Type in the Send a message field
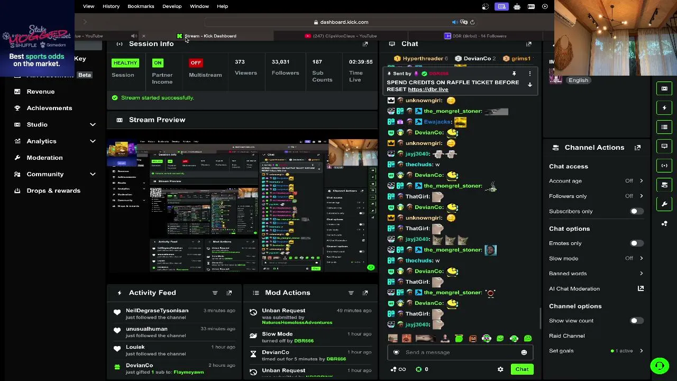Image resolution: width=677 pixels, height=381 pixels. 460,352
